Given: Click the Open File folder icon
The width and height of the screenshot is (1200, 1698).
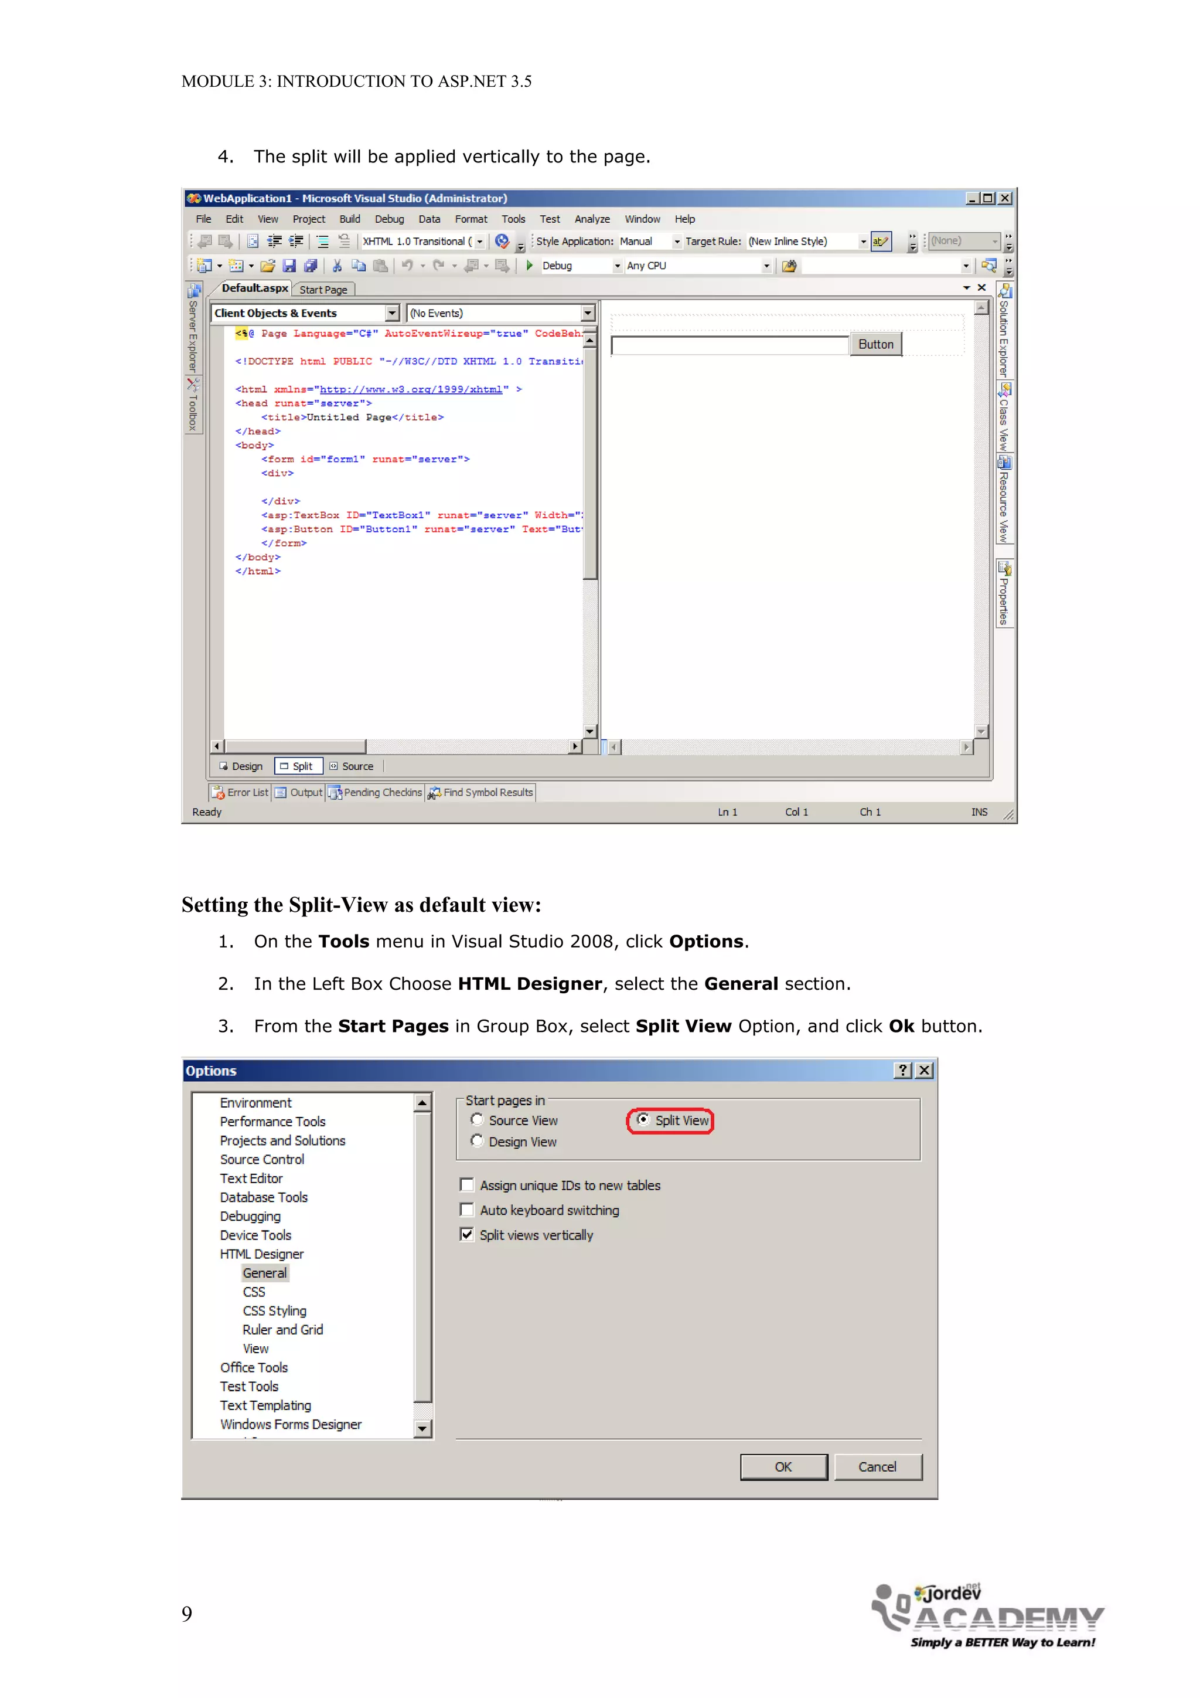Looking at the screenshot, I should 268,266.
